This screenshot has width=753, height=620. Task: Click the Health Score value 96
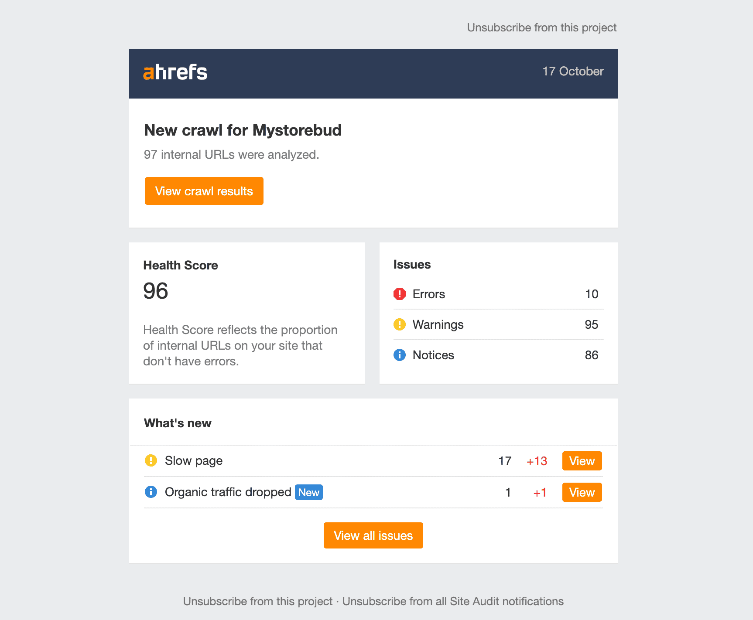click(156, 291)
